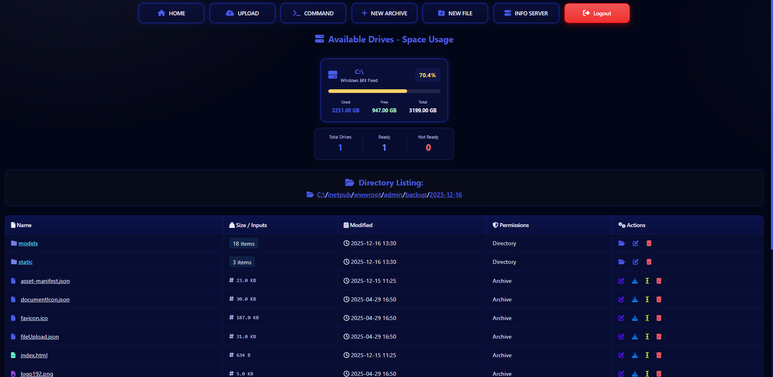The width and height of the screenshot is (773, 377).
Task: Rename fileUpload.json using cursor icon
Action: pos(647,337)
